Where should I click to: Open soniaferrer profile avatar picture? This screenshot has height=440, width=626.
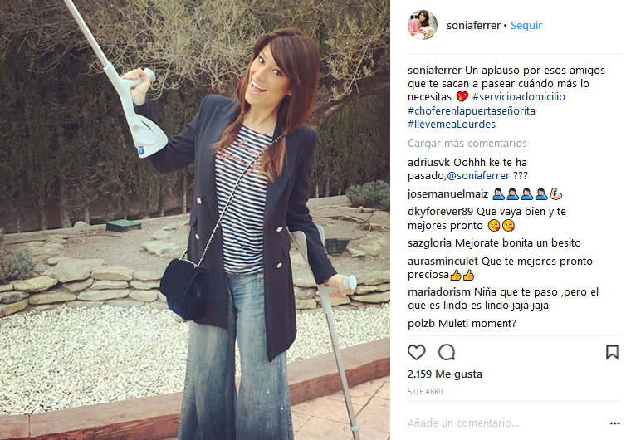click(423, 25)
